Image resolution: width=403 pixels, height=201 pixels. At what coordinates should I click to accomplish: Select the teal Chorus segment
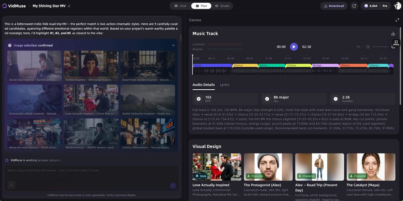tap(378, 66)
